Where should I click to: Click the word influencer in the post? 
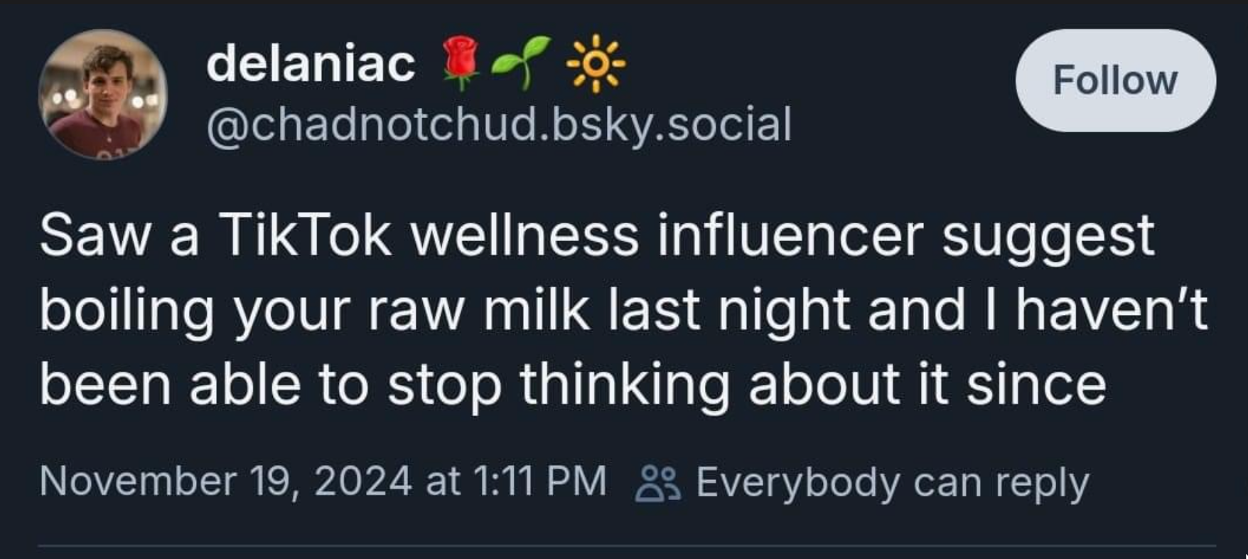[x=790, y=235]
